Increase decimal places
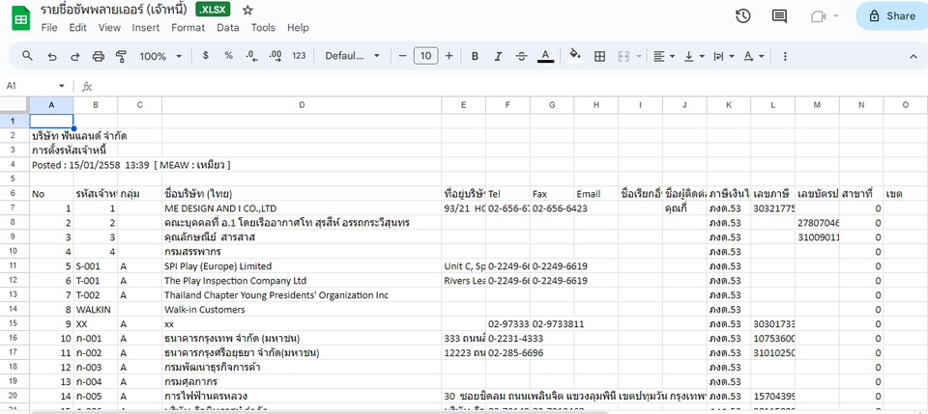Image resolution: width=928 pixels, height=414 pixels. pos(275,56)
